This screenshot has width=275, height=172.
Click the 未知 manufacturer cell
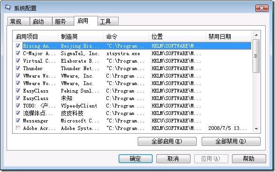[66, 98]
